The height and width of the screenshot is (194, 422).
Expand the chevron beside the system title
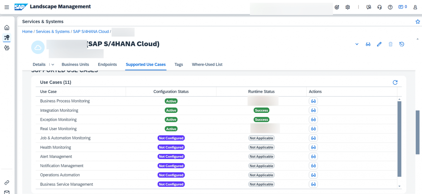click(357, 44)
